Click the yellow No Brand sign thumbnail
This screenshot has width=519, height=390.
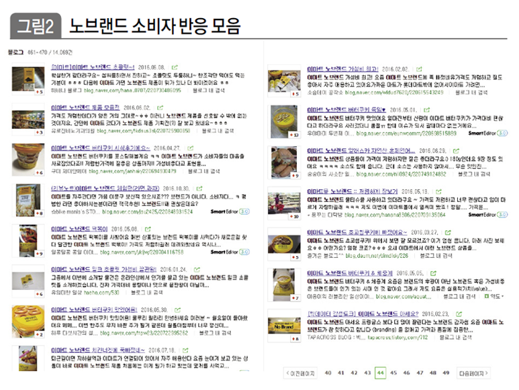(284, 326)
